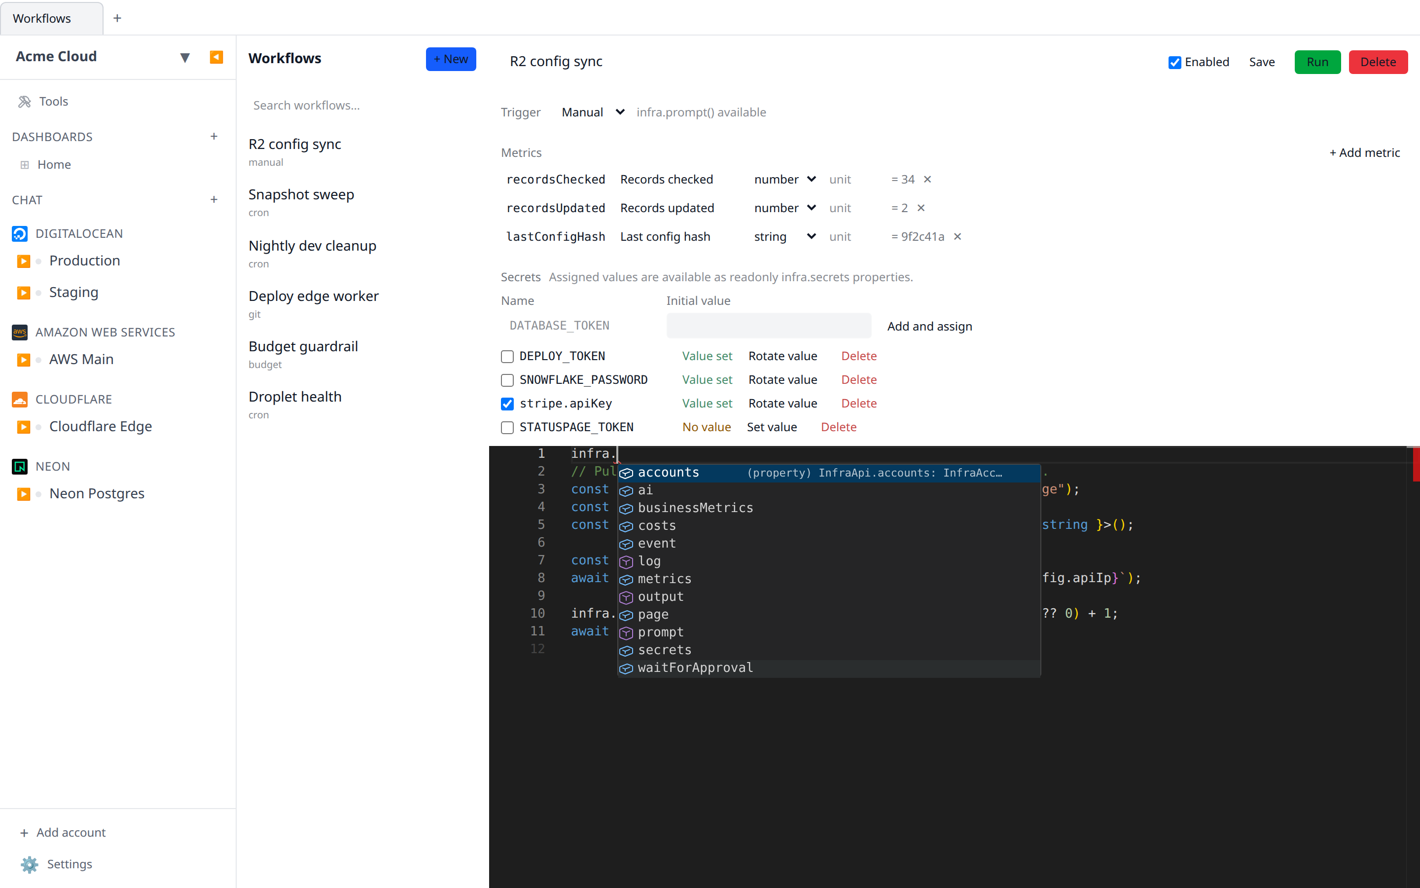Select the prompt autocomplete suggestion

point(829,632)
